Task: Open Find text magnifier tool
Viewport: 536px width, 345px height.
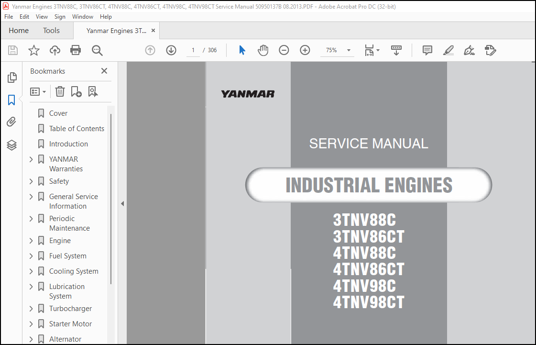Action: (97, 50)
